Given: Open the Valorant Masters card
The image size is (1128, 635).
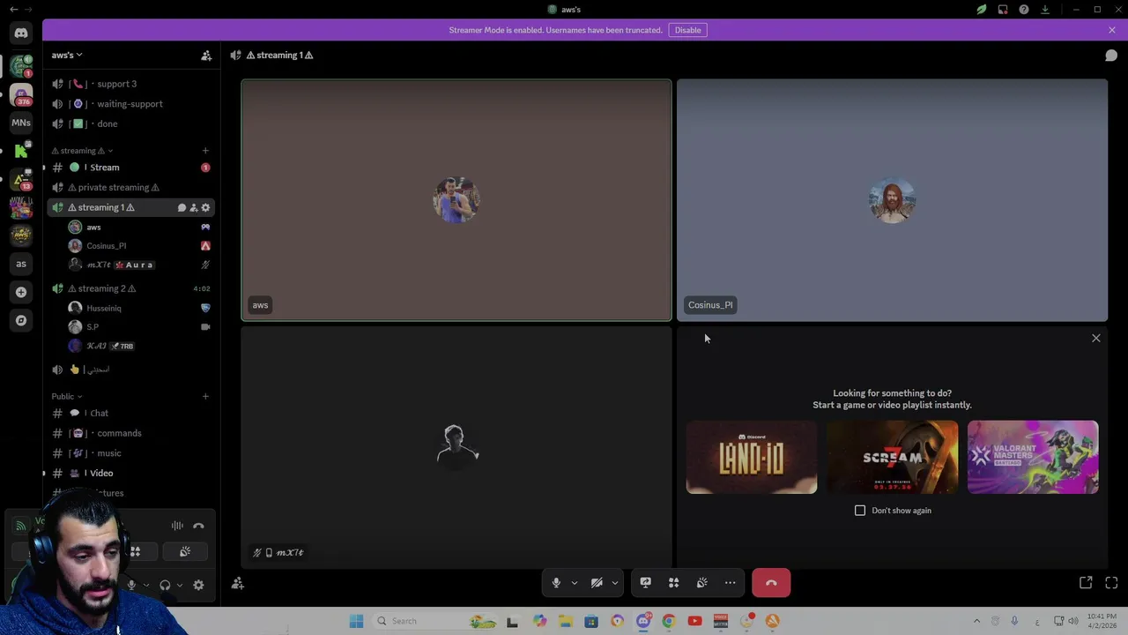Looking at the screenshot, I should 1033,457.
